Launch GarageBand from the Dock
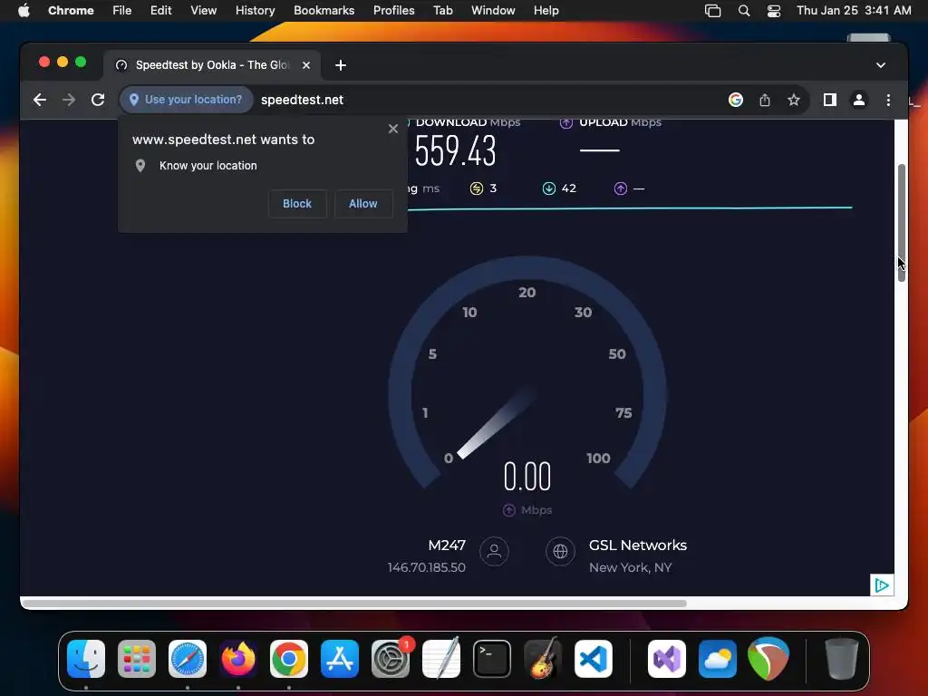Screen dimensions: 928x696 tap(543, 659)
